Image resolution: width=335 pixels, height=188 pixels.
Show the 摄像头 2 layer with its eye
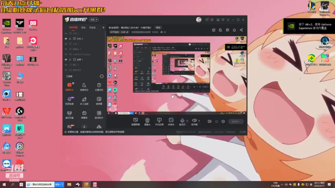(x=66, y=49)
